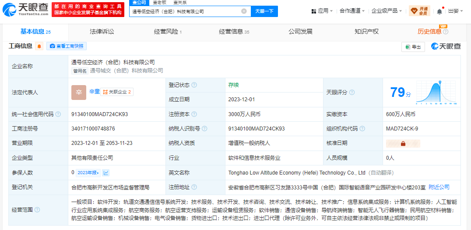Open the 2023年报 selector
The height and width of the screenshot is (230, 471).
[88, 172]
